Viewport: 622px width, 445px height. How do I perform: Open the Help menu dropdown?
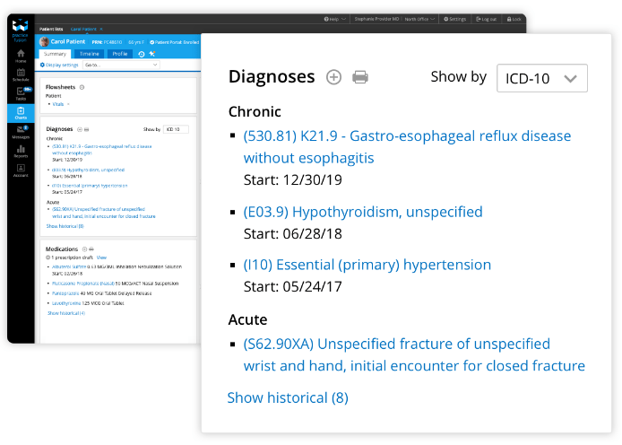pos(334,18)
